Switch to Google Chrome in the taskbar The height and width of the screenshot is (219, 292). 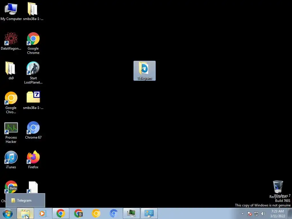60,213
